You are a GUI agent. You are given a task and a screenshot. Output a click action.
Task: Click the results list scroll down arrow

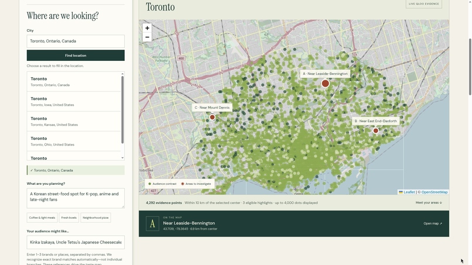122,158
